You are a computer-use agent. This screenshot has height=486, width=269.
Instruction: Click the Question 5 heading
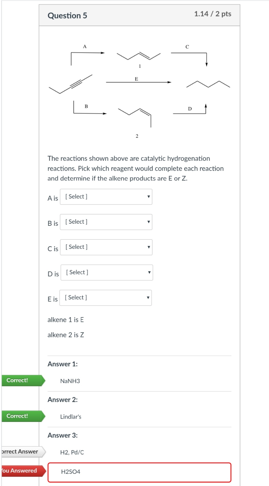click(67, 16)
